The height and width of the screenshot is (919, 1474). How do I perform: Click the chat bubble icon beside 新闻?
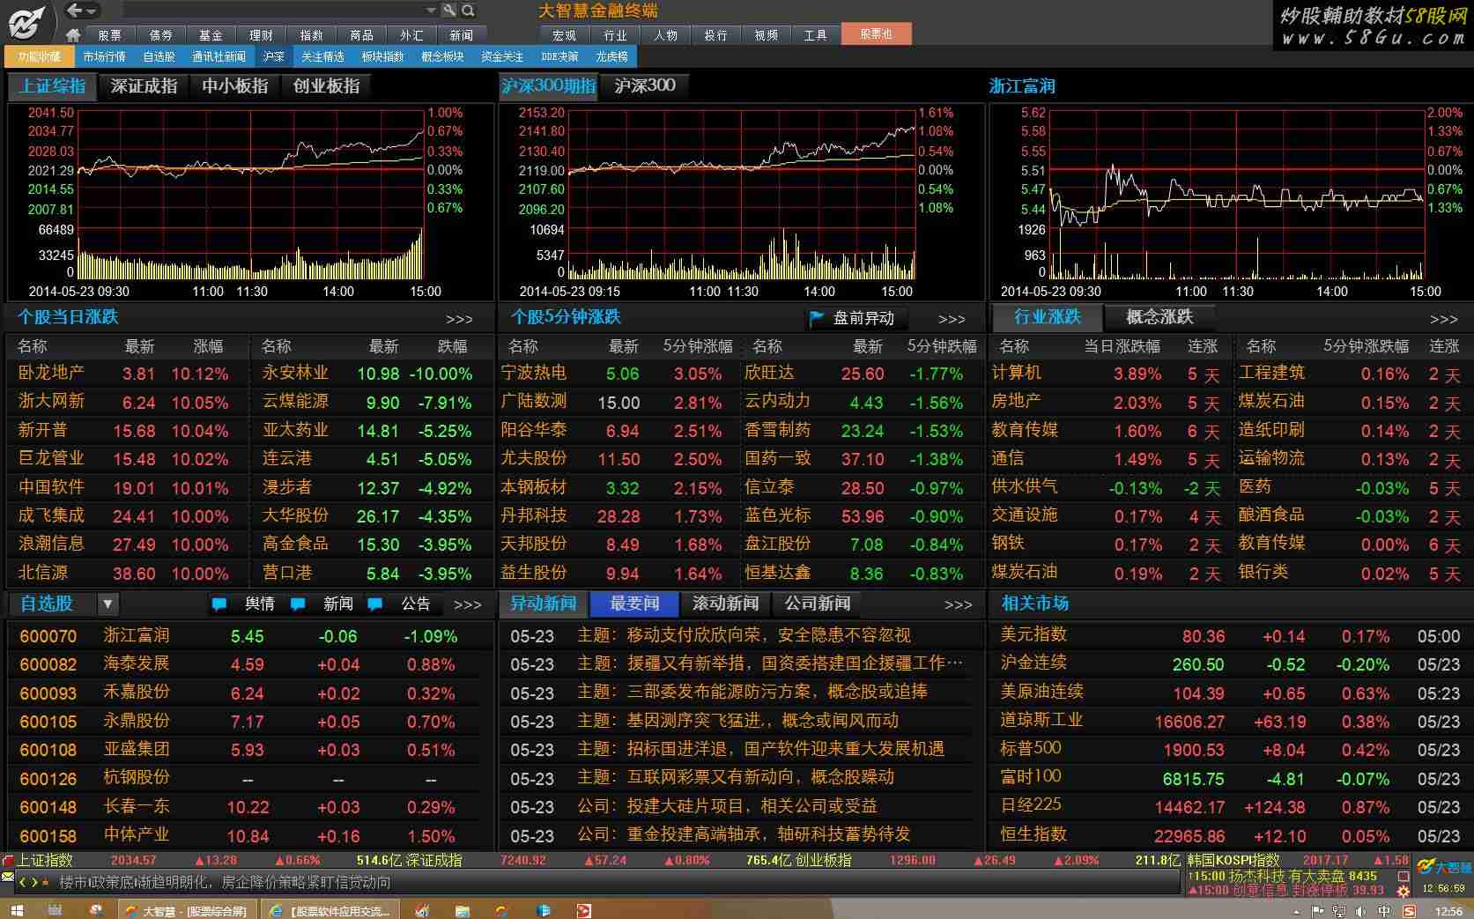(x=298, y=604)
